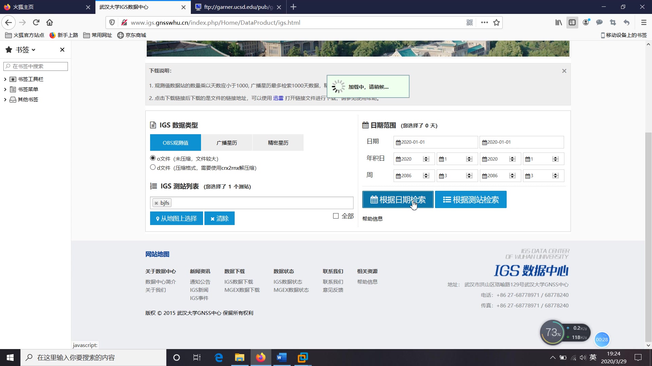Open the Library icon in toolbar
The image size is (652, 366).
pos(559,23)
